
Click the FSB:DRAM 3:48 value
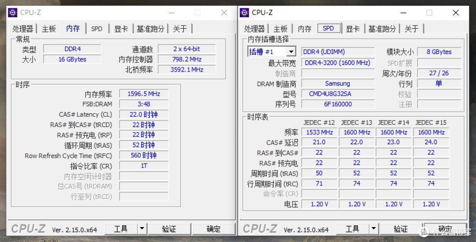(144, 104)
